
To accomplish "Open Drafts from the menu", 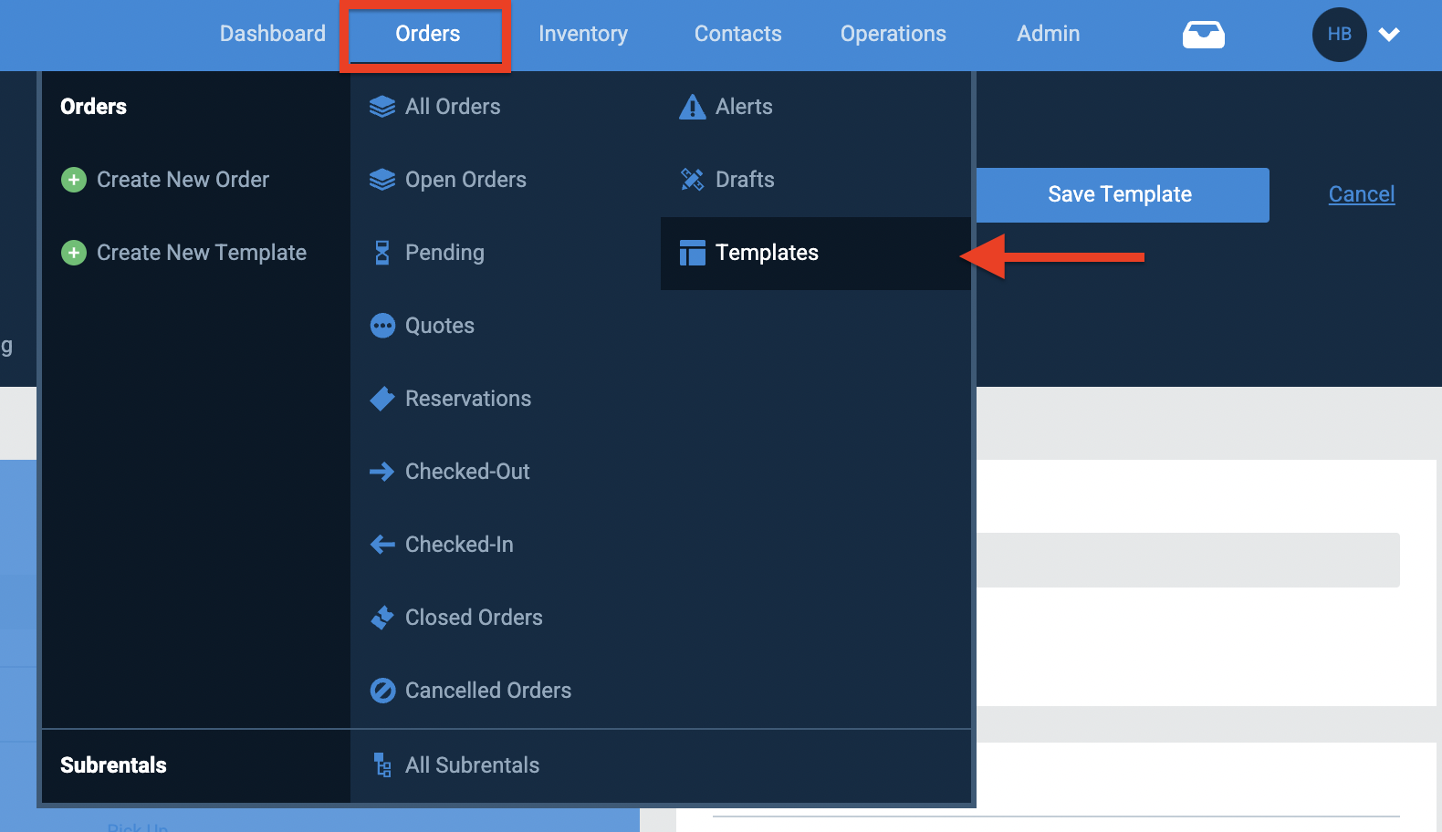I will click(745, 180).
